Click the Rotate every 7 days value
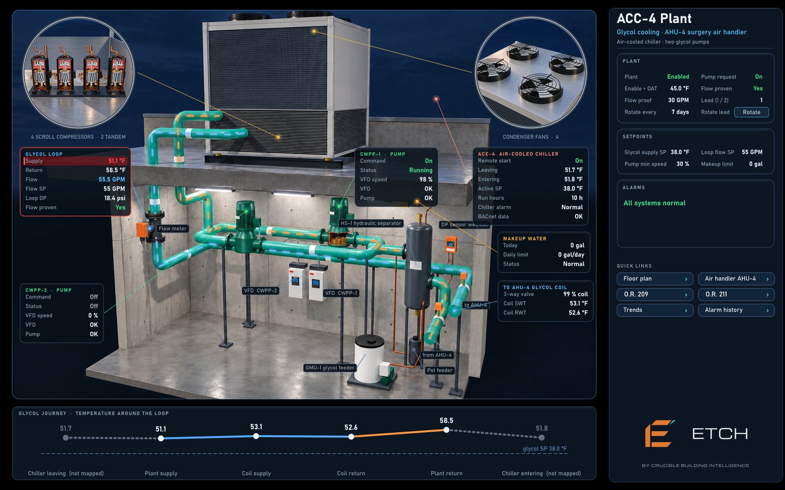The width and height of the screenshot is (785, 490). click(x=680, y=112)
